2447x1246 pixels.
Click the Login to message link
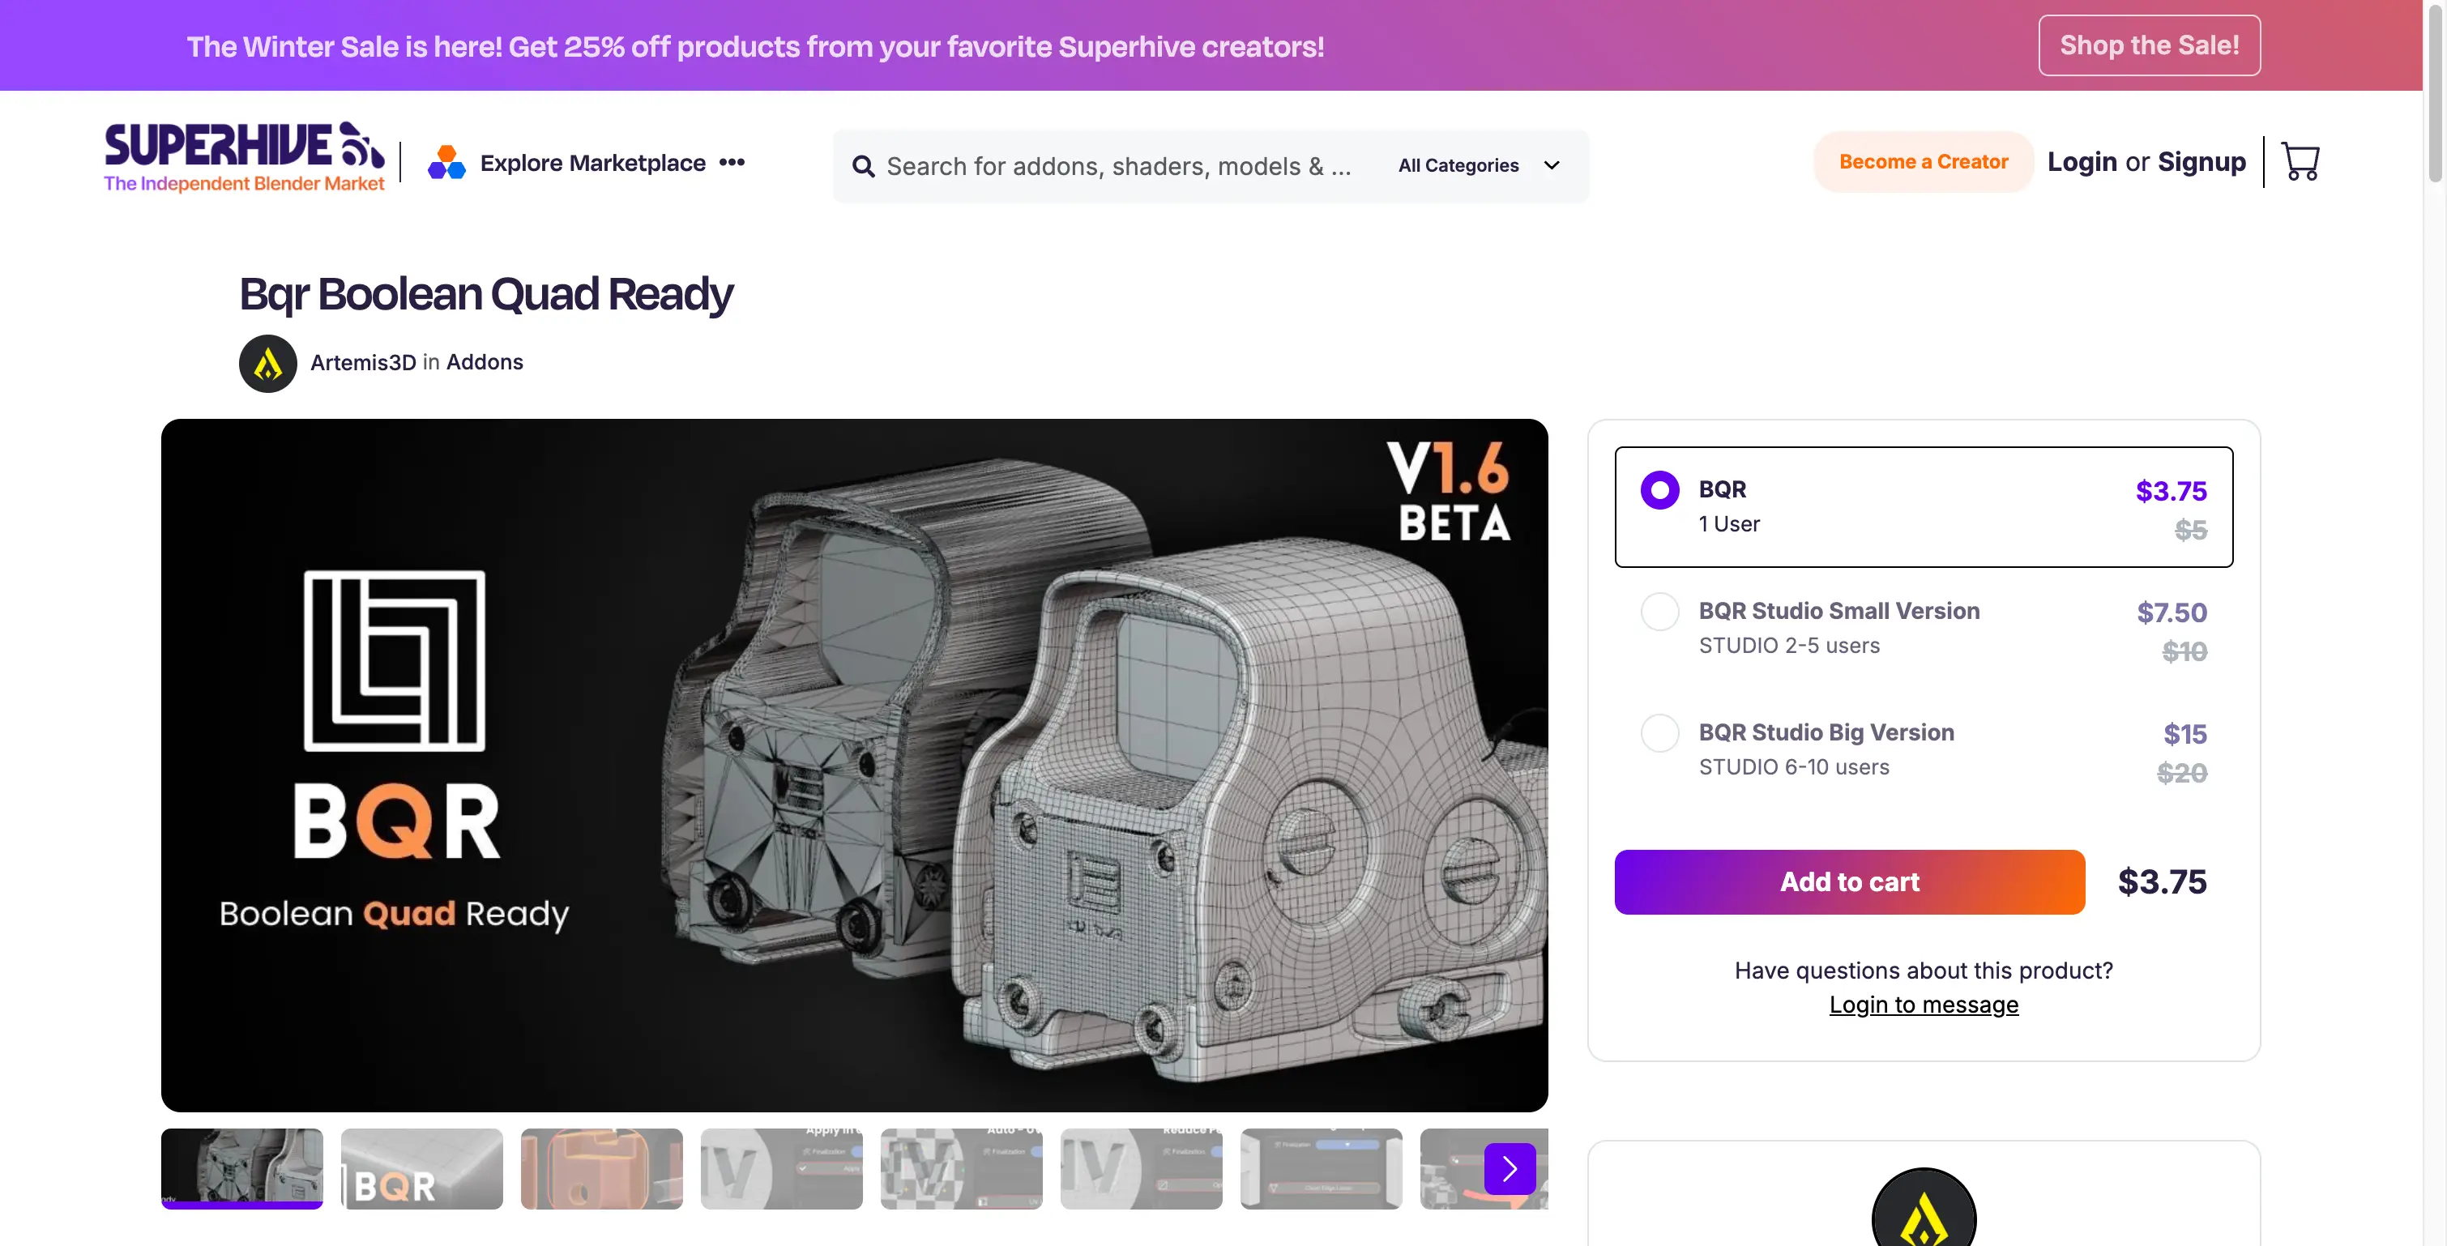point(1923,1005)
